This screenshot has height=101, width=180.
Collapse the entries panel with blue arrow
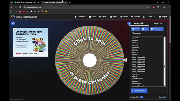[x=129, y=24]
